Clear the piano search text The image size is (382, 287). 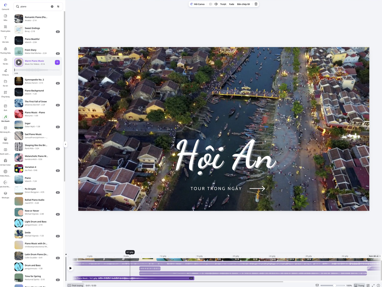pyautogui.click(x=52, y=6)
